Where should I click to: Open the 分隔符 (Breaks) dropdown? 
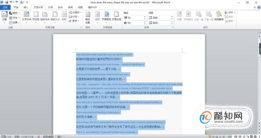pos(75,13)
